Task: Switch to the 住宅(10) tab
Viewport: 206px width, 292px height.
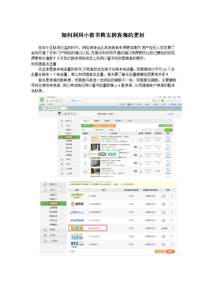Action: coord(86,121)
